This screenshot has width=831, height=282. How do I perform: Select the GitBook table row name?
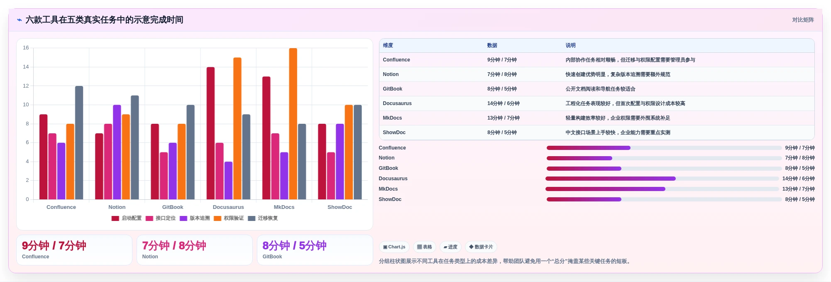(x=393, y=89)
